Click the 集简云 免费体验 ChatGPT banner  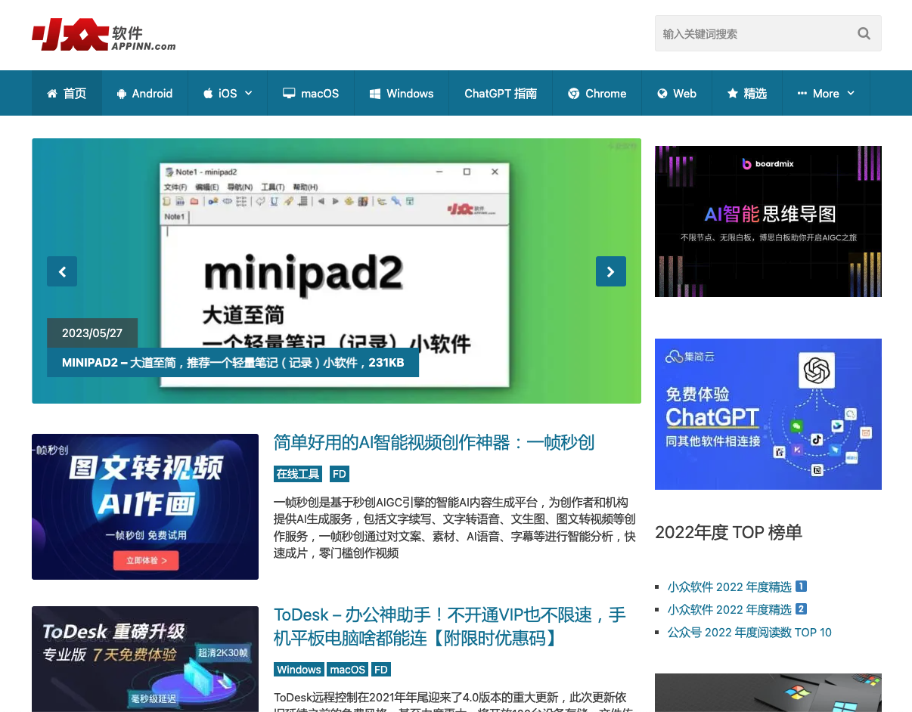(x=768, y=414)
